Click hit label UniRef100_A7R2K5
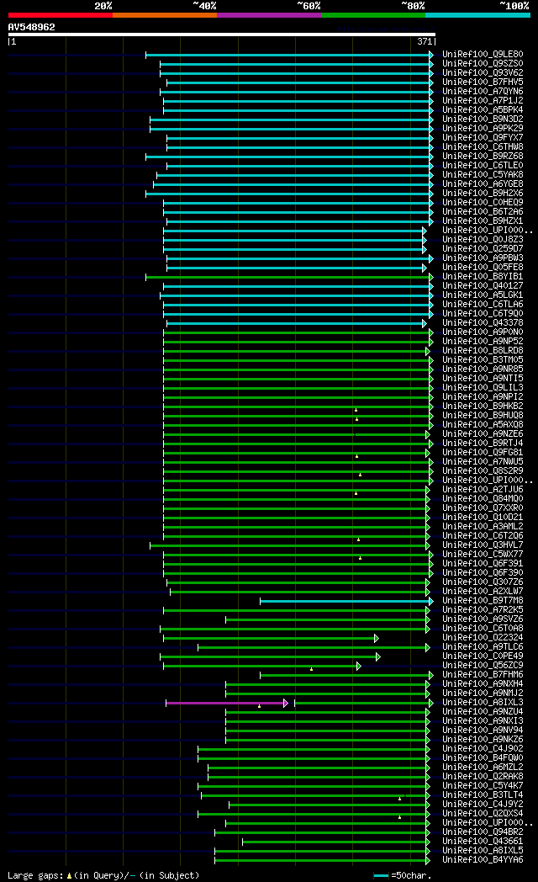 coord(483,610)
